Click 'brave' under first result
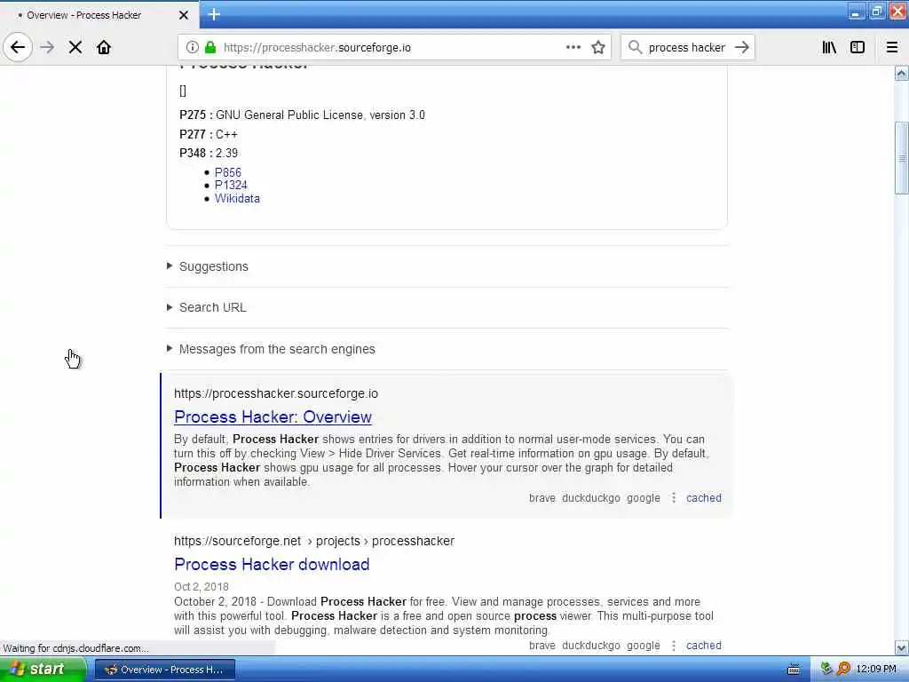This screenshot has width=909, height=682. coord(542,497)
